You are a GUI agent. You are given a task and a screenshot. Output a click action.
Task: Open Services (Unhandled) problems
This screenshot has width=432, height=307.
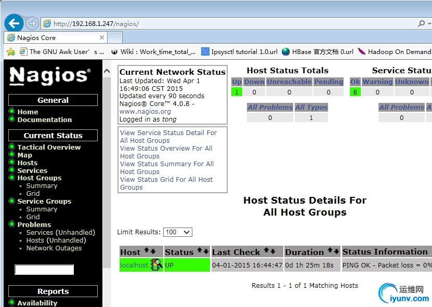(x=61, y=232)
